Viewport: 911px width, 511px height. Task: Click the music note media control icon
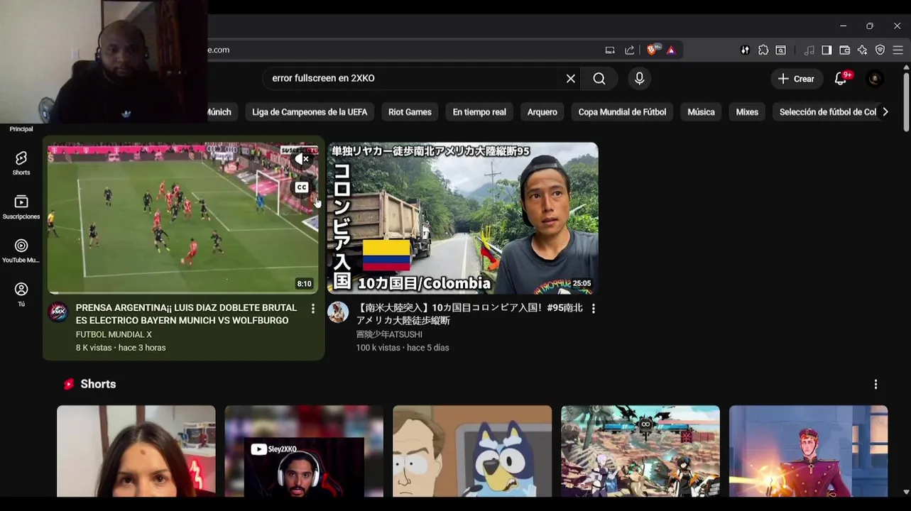(x=809, y=50)
